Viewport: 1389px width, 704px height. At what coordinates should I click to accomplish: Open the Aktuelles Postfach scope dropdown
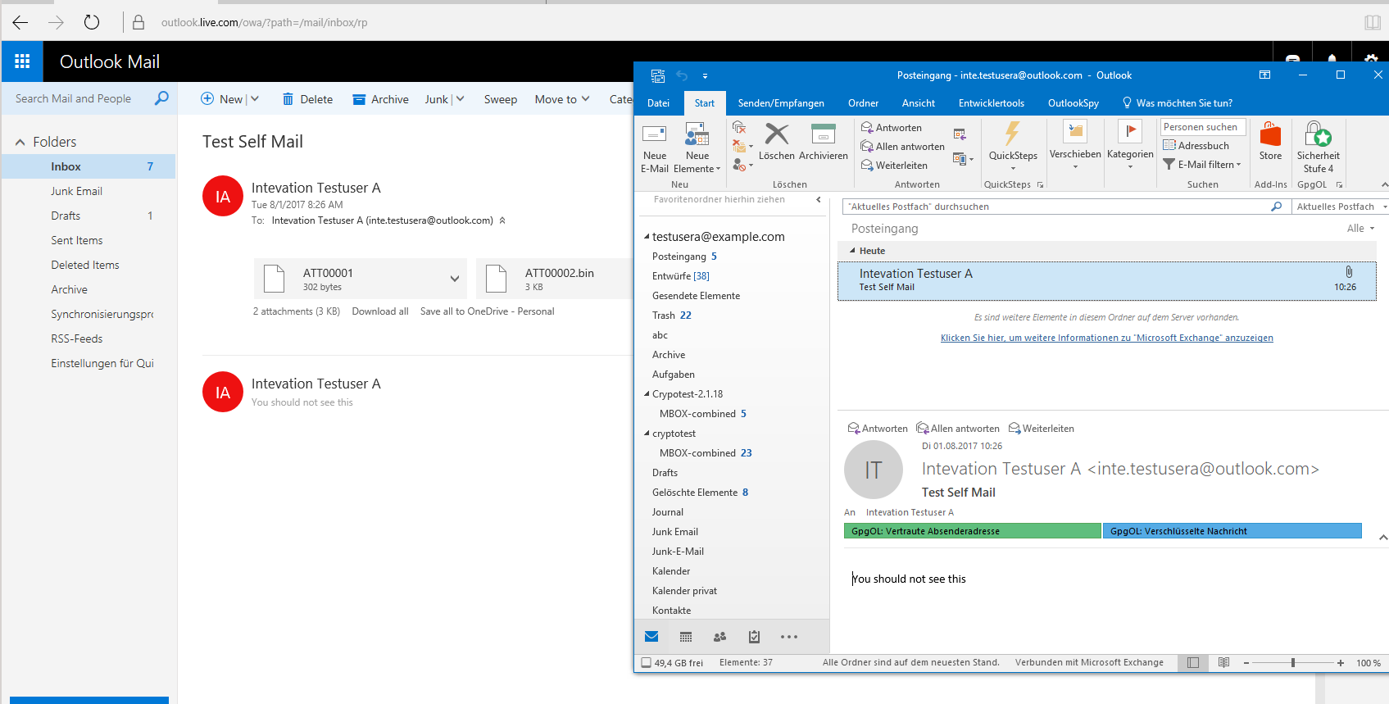point(1339,207)
